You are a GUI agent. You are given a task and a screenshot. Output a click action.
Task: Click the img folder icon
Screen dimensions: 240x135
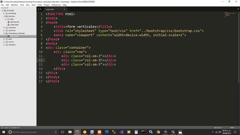click(9, 19)
